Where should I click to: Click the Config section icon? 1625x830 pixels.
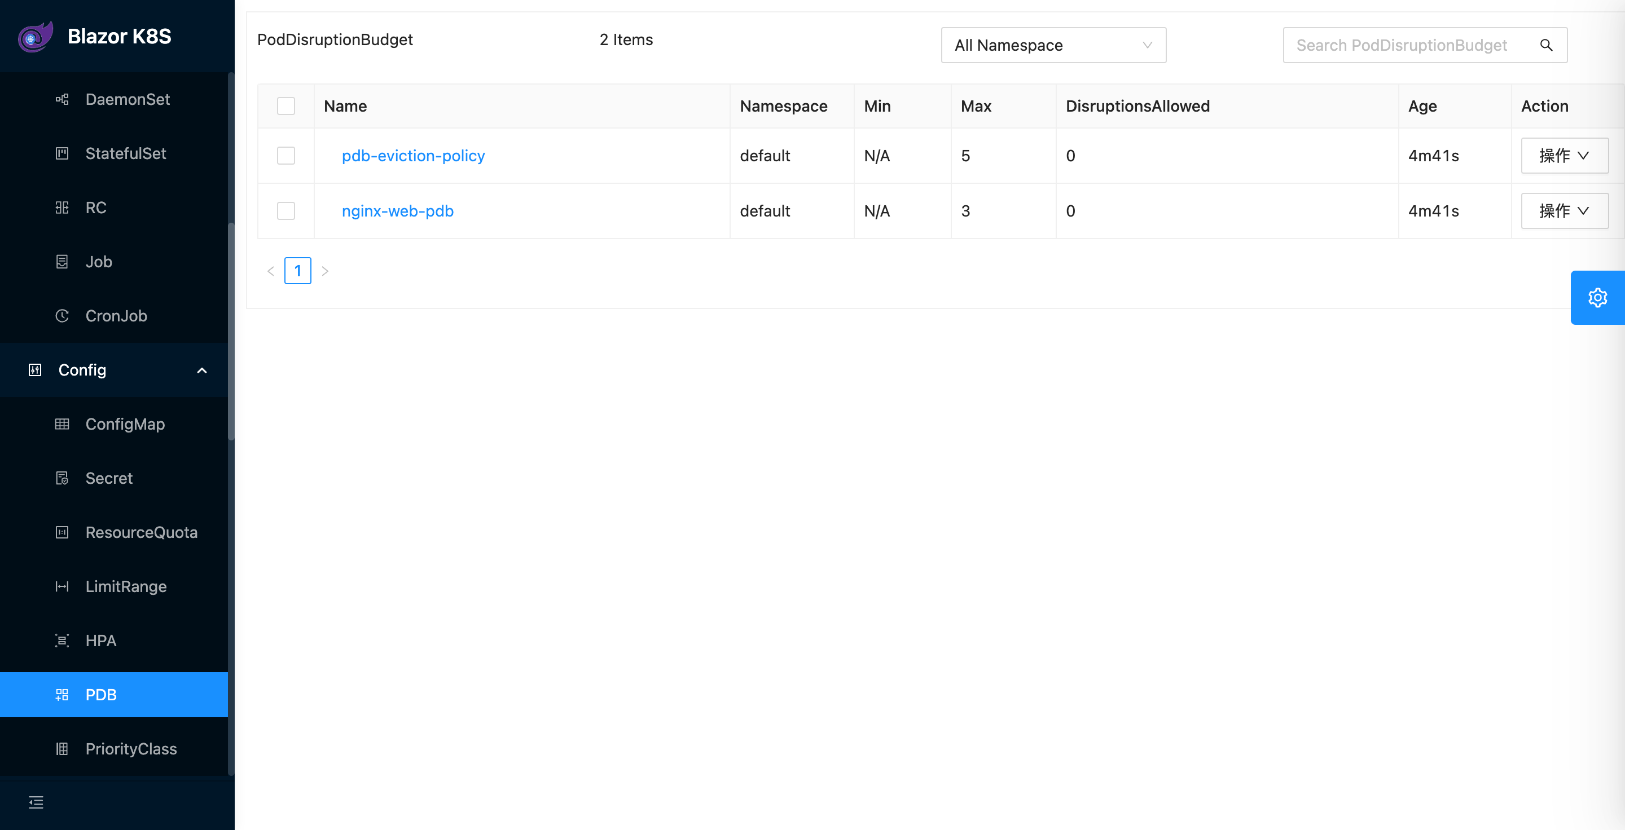[36, 370]
